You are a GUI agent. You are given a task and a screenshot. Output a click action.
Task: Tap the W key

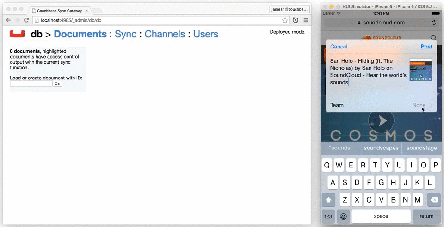[339, 165]
